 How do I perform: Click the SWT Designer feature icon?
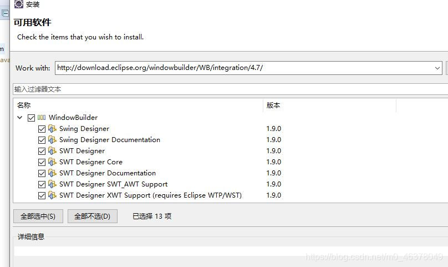(x=52, y=151)
